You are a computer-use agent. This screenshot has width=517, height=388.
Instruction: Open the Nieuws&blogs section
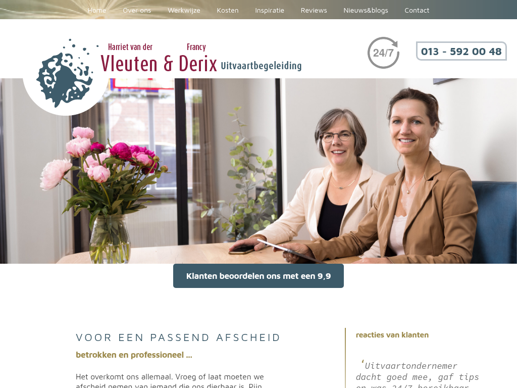pyautogui.click(x=366, y=10)
